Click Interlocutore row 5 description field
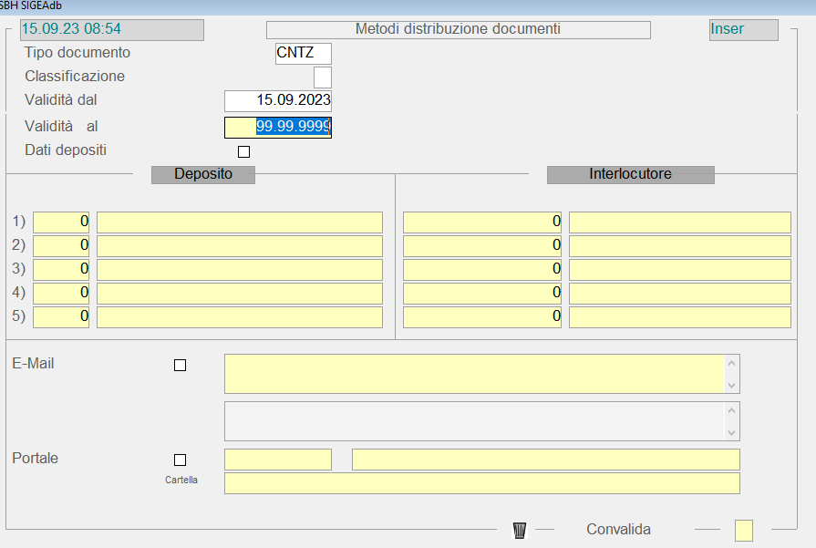816x548 pixels. (x=679, y=317)
